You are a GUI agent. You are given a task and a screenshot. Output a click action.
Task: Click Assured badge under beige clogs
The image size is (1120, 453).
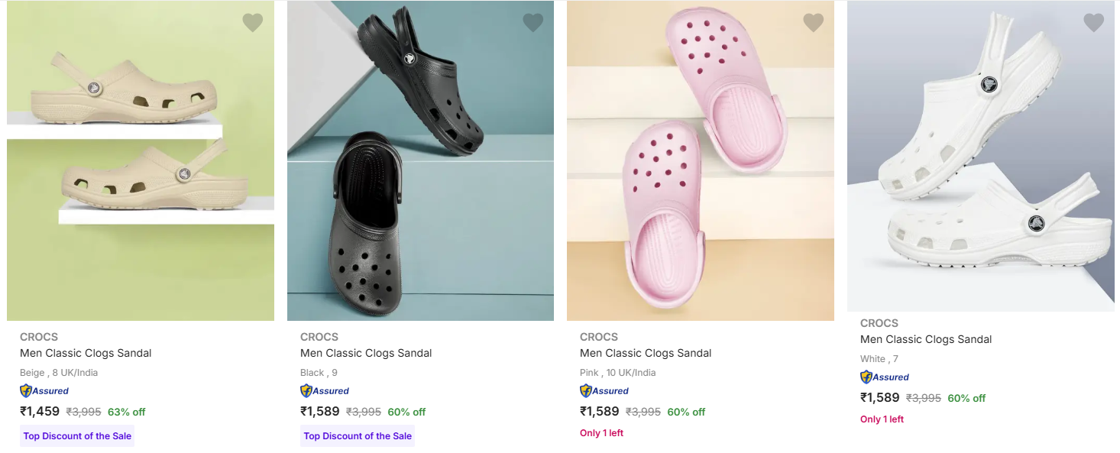(44, 391)
